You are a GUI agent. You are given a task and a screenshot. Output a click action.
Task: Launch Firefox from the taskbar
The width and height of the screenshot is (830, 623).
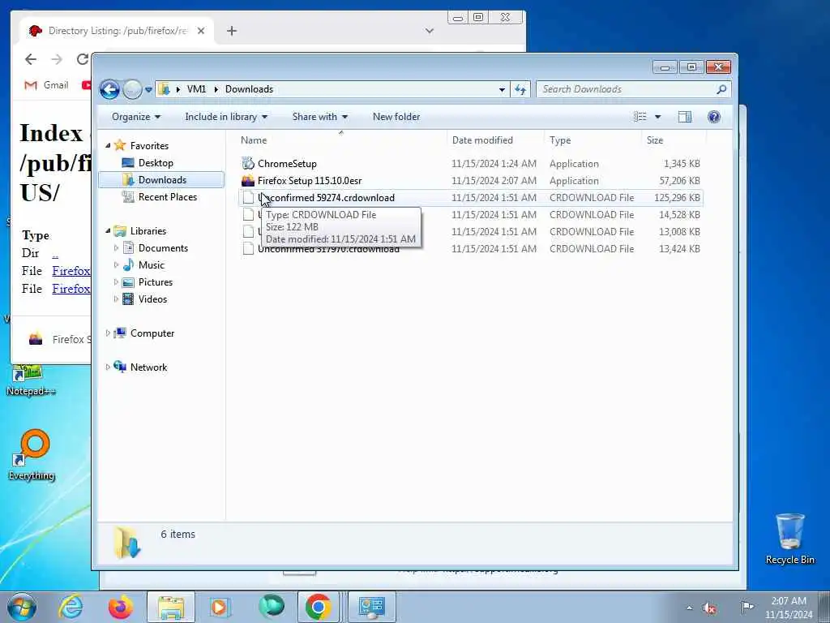pos(121,607)
